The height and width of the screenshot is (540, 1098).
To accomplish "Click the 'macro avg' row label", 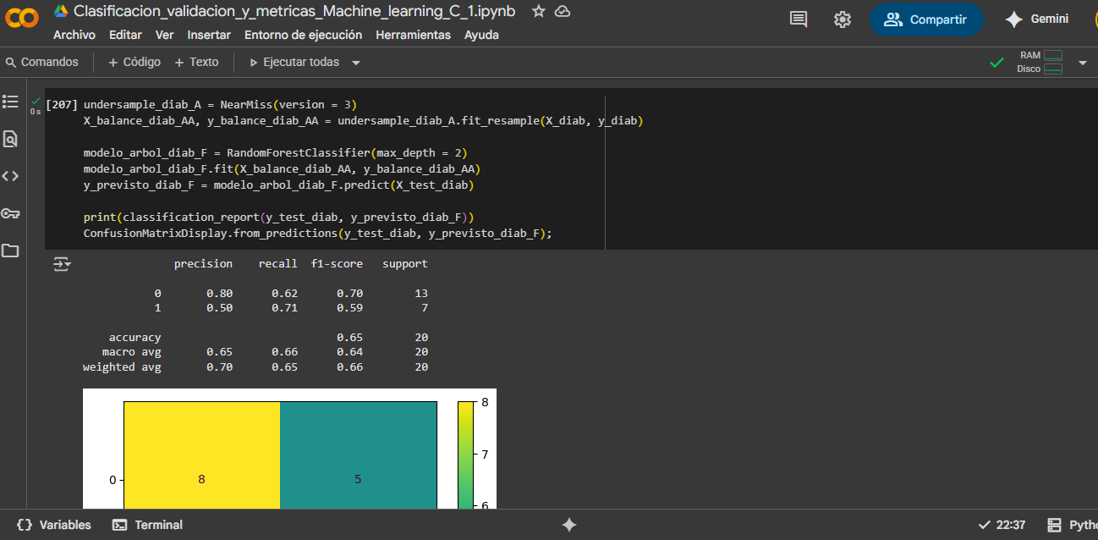I will (x=132, y=352).
